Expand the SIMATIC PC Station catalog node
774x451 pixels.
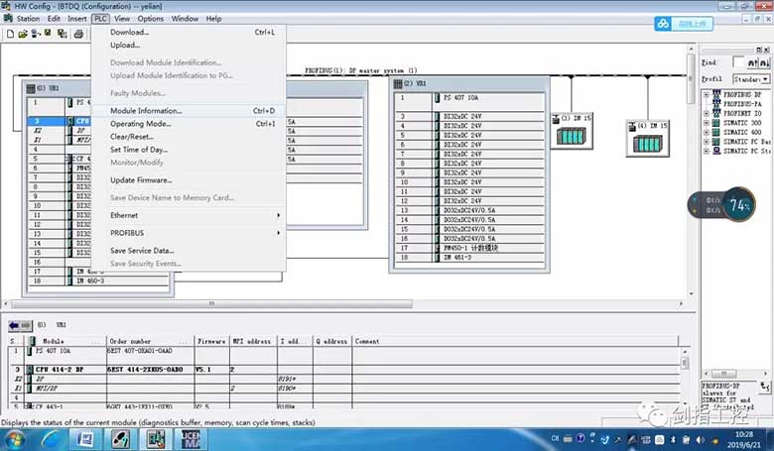(707, 151)
